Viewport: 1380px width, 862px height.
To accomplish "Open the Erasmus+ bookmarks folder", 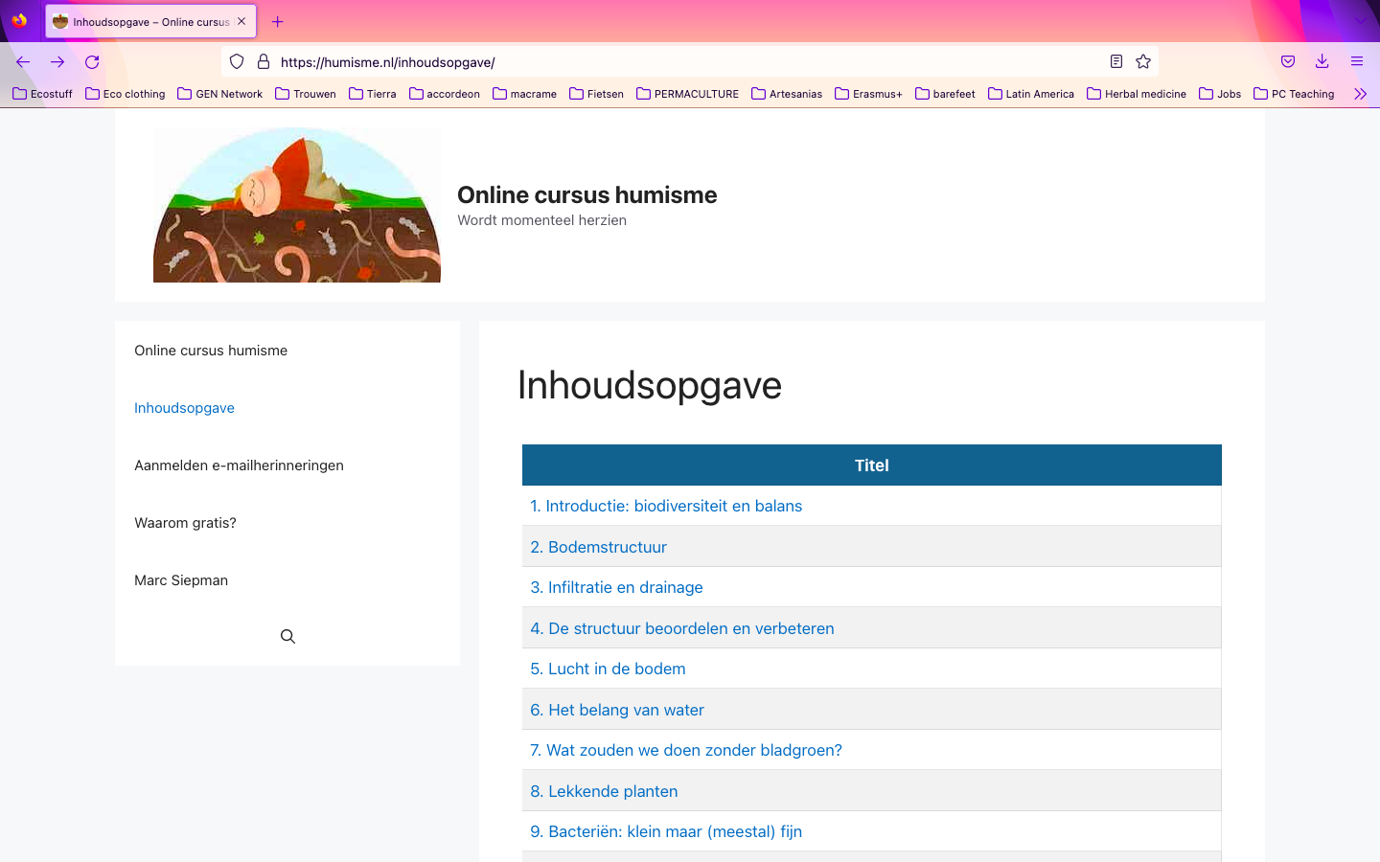I will [869, 94].
